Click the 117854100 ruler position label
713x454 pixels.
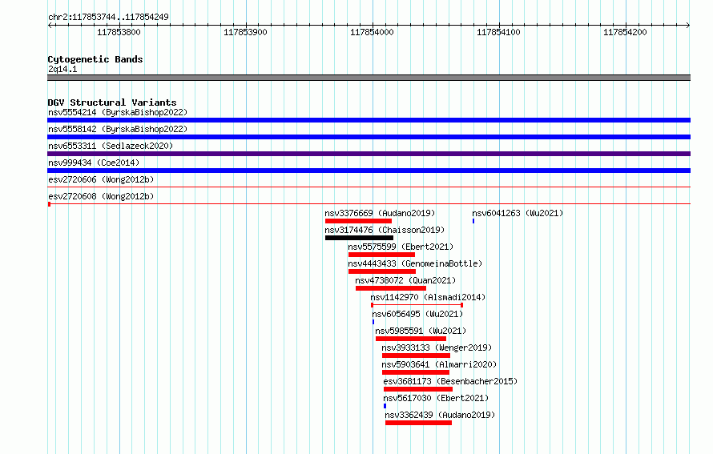click(498, 32)
